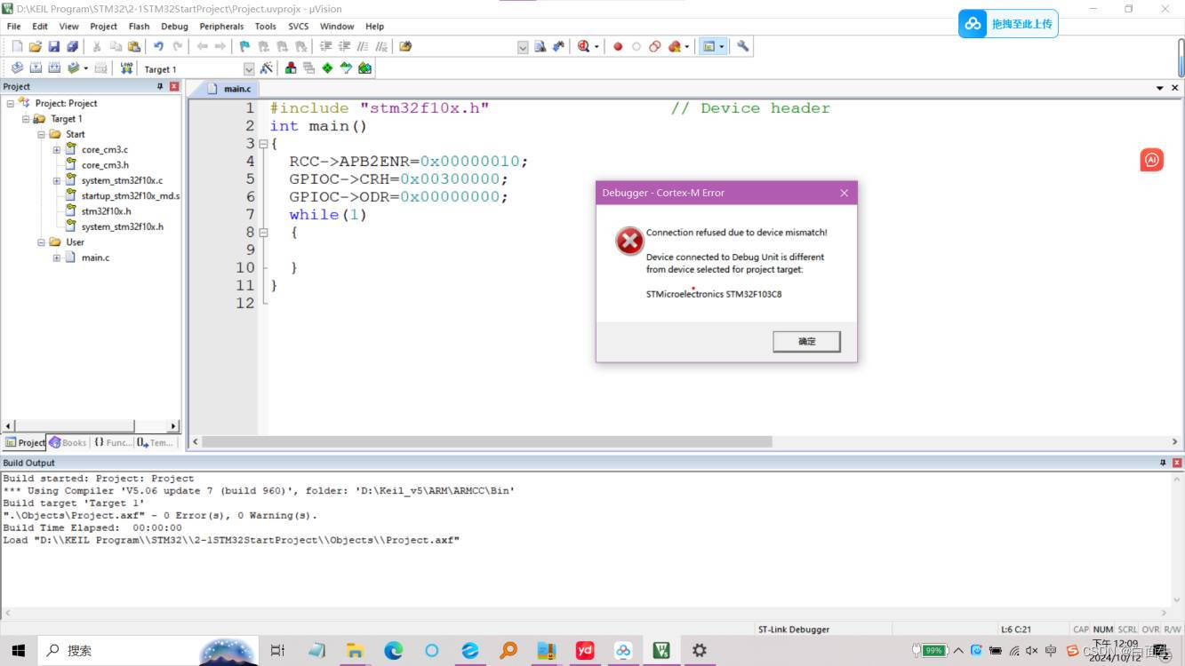The height and width of the screenshot is (666, 1185).
Task: Save the current file with the floppy icon
Action: tap(53, 46)
